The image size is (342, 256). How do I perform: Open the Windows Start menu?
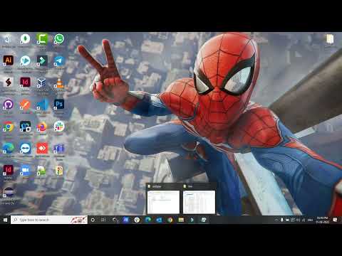[5, 220]
